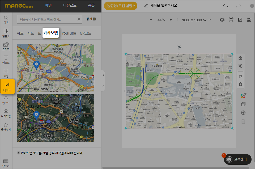Clear the search field with X

(x=79, y=19)
